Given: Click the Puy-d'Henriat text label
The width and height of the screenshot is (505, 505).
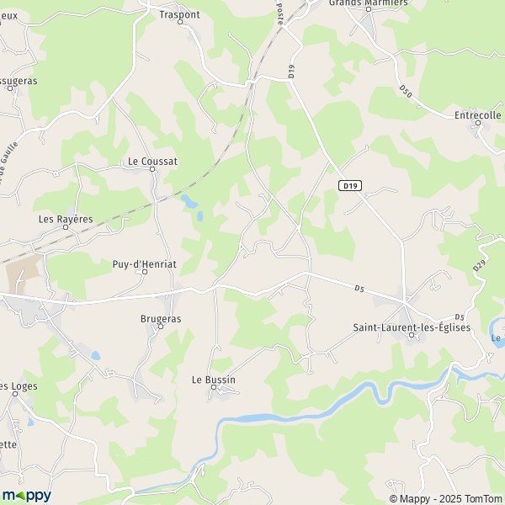Looking at the screenshot, I should 144,264.
